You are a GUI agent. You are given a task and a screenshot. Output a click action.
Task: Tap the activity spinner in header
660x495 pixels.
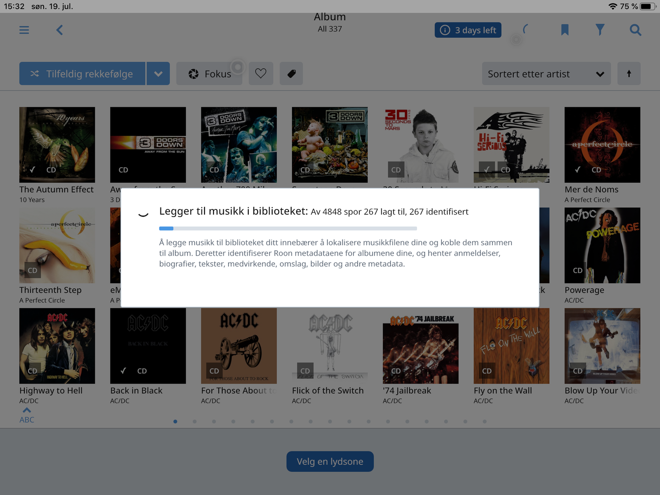tap(526, 30)
